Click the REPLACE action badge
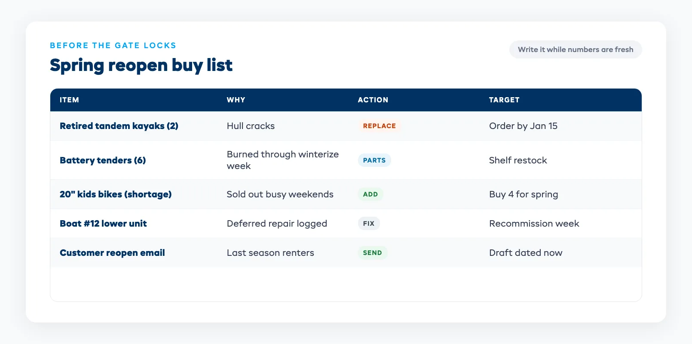692x344 pixels. 379,126
